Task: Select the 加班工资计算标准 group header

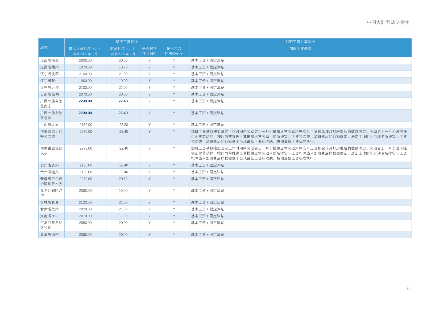Action: (x=300, y=42)
